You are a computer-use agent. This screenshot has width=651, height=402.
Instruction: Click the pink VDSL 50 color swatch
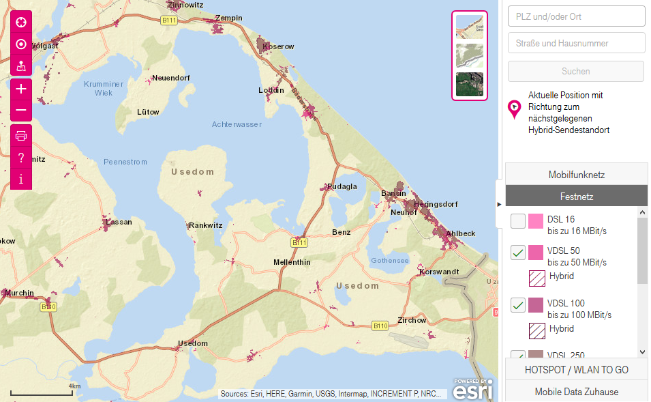pos(535,253)
